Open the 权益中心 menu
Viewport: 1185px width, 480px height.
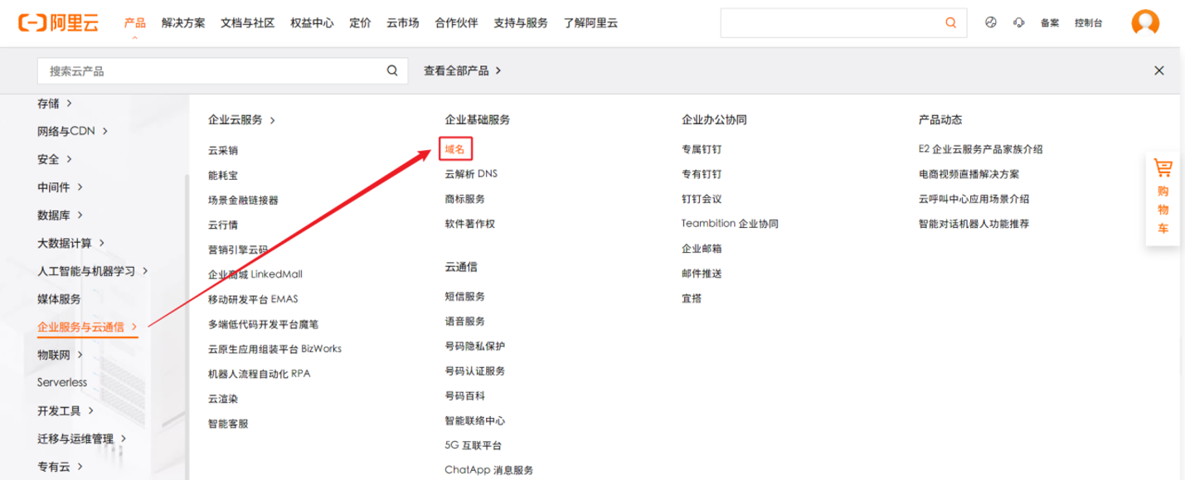[x=312, y=23]
